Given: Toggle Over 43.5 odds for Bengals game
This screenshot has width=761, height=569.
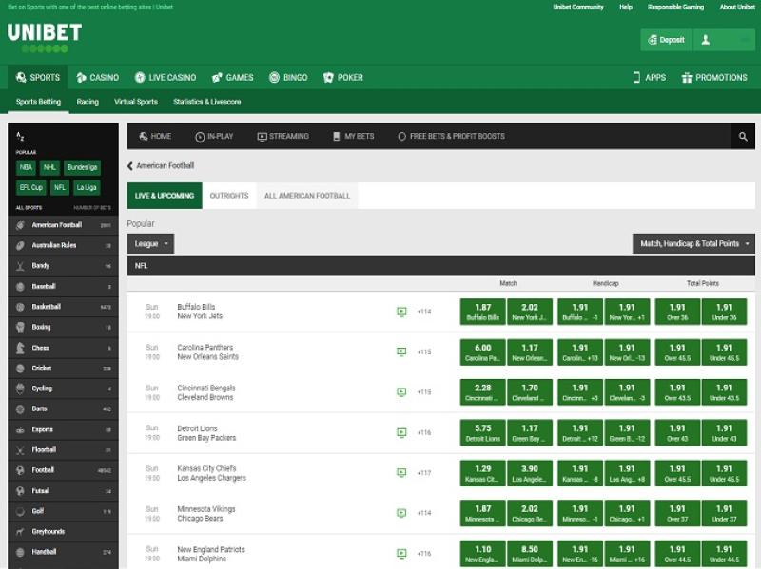Looking at the screenshot, I should click(x=676, y=392).
